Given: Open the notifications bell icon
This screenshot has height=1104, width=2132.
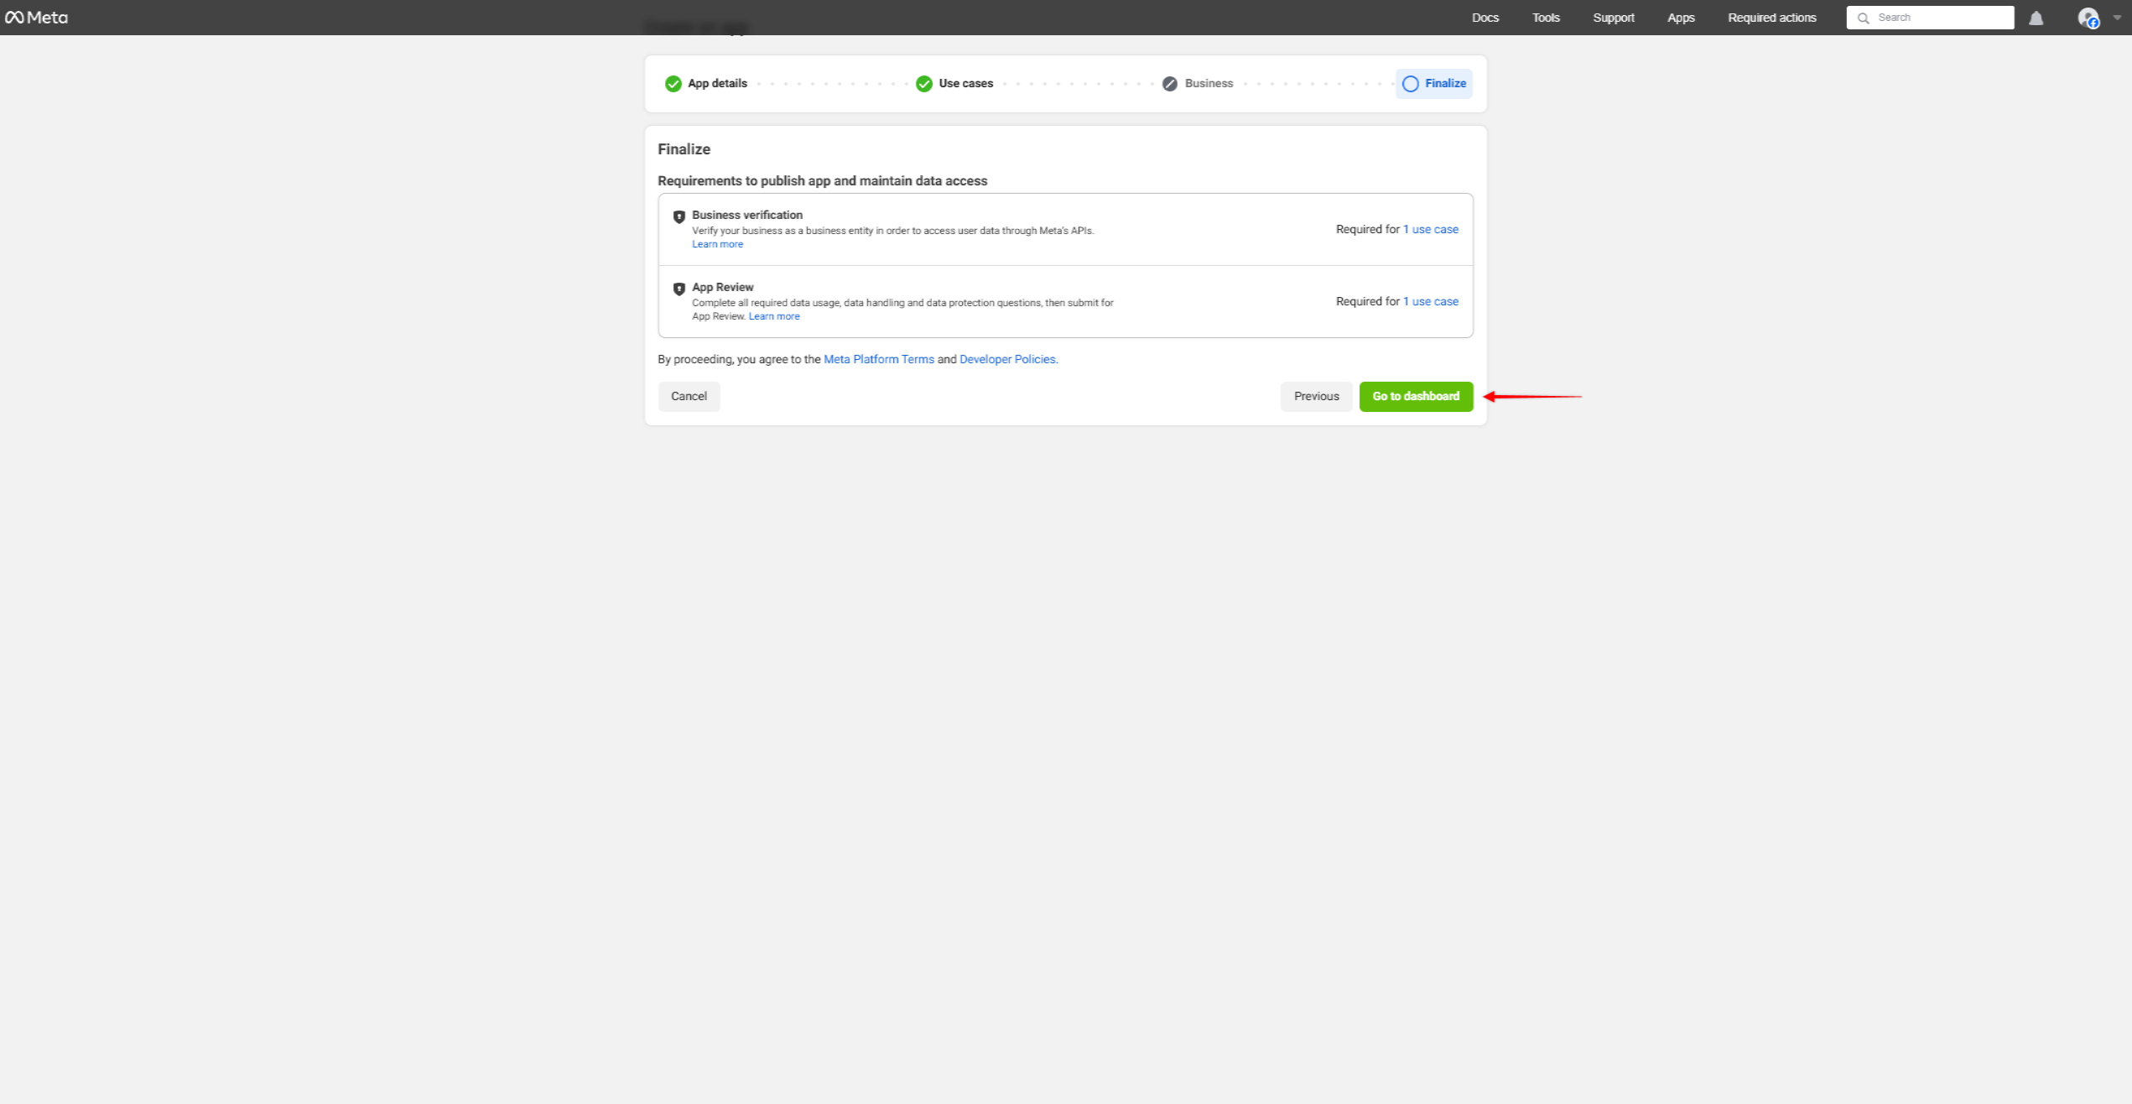Looking at the screenshot, I should coord(2036,18).
